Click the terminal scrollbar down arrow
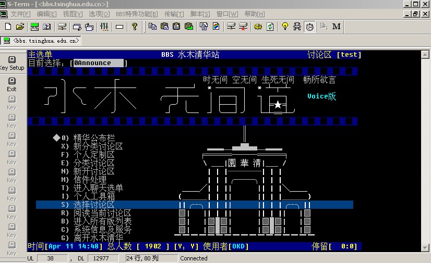This screenshot has width=431, height=263. pos(425,248)
